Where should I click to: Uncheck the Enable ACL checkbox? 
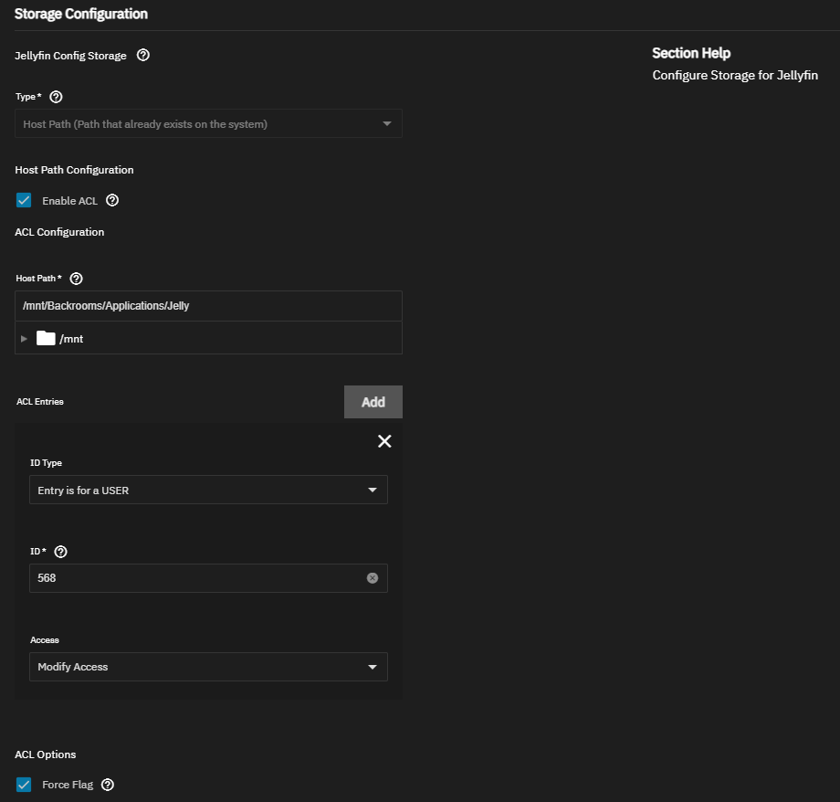pyautogui.click(x=24, y=201)
